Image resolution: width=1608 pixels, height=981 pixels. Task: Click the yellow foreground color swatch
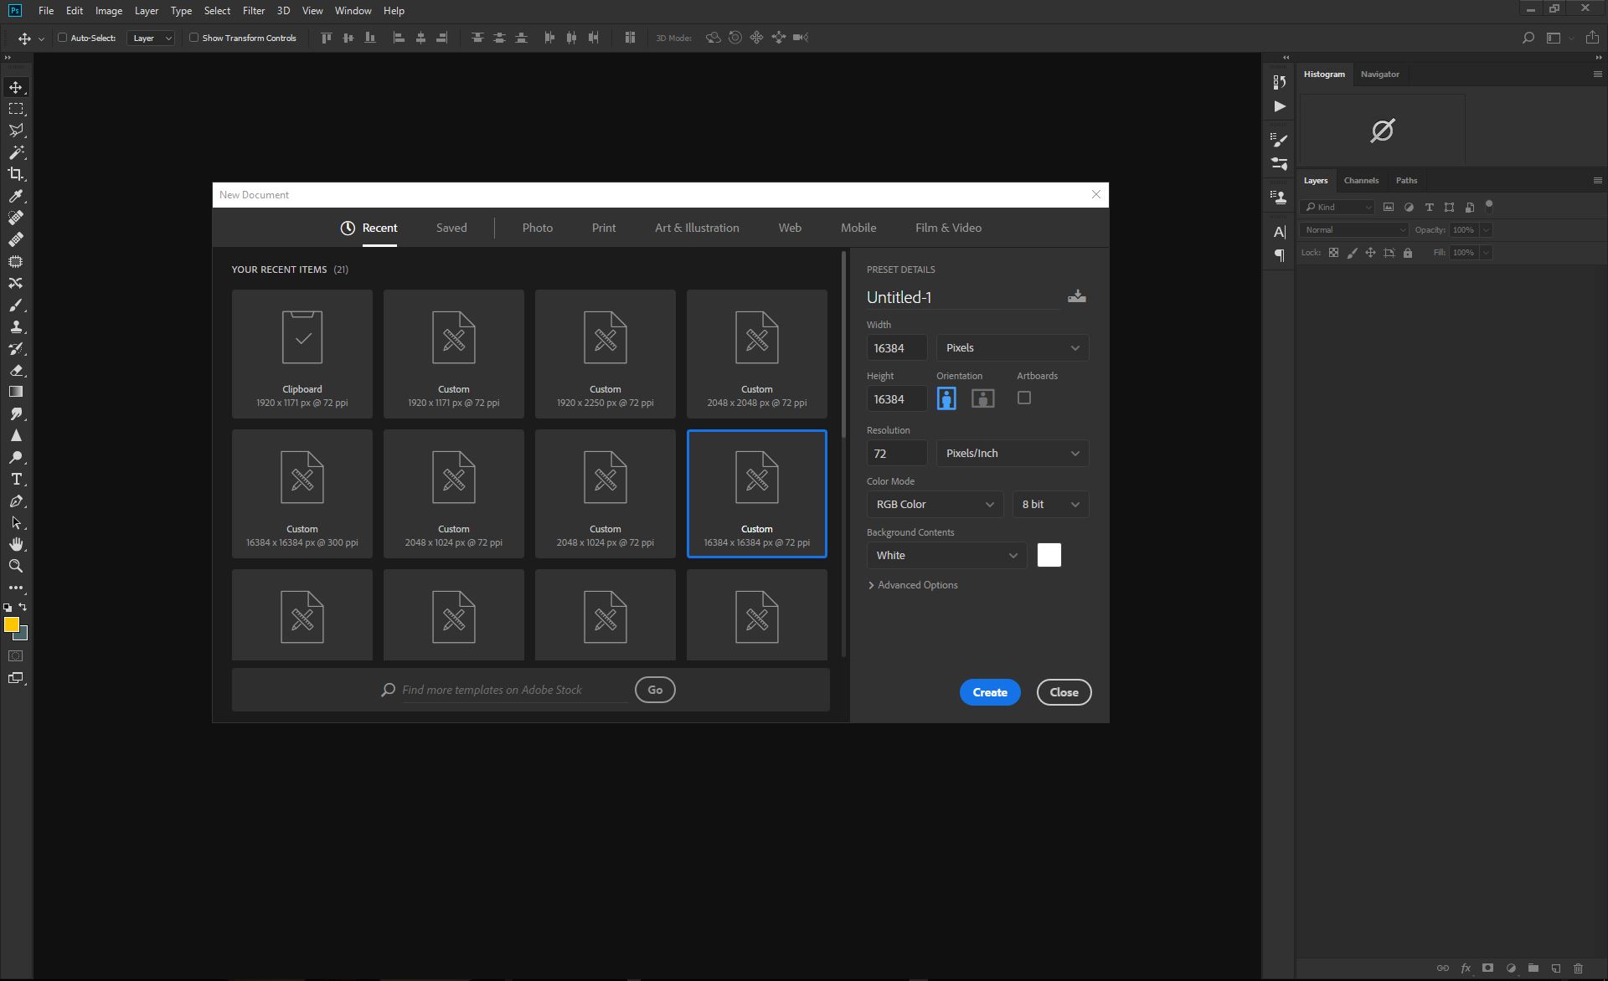pyautogui.click(x=11, y=624)
